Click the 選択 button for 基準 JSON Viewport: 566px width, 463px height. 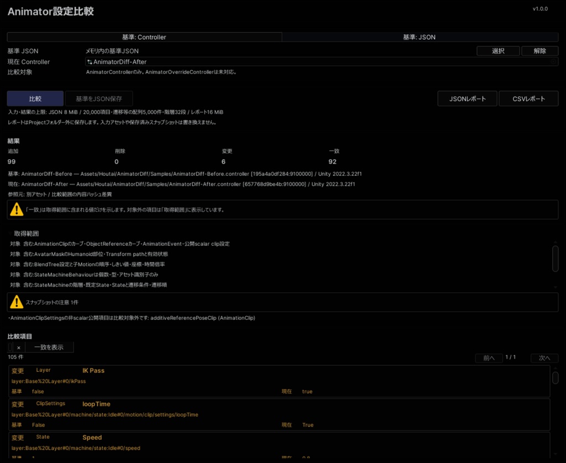tap(498, 51)
